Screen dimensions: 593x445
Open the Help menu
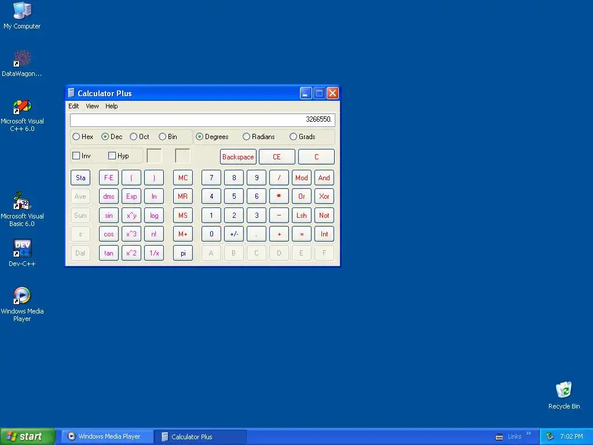[x=111, y=106]
